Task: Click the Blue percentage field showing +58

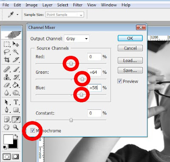Action: pyautogui.click(x=94, y=88)
